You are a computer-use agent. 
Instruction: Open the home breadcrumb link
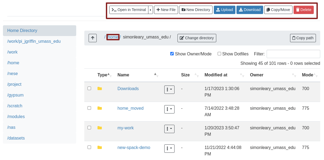pyautogui.click(x=113, y=37)
